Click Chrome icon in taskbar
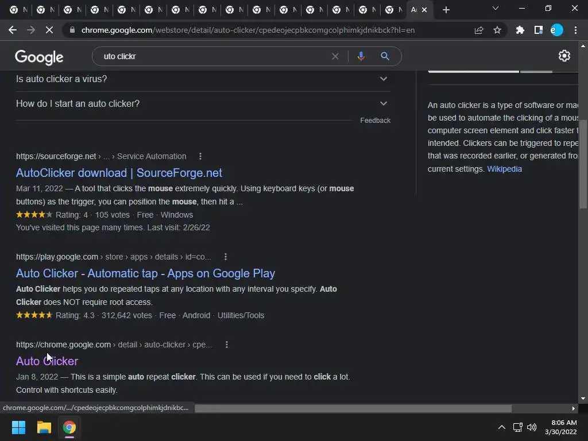Image resolution: width=588 pixels, height=441 pixels. [x=69, y=427]
